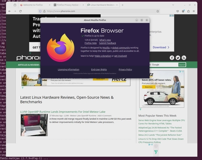Open the What's new link
The image size is (202, 160).
click(x=105, y=40)
